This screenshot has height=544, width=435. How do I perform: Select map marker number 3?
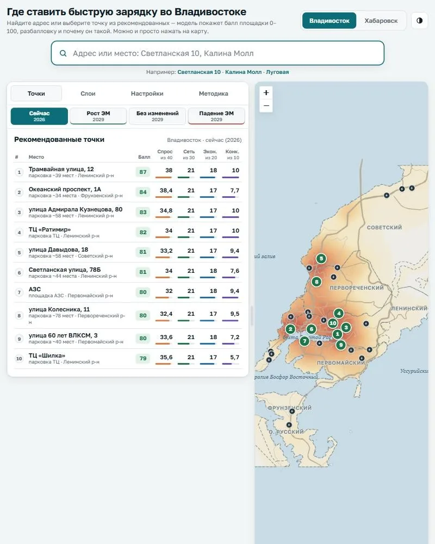tap(346, 327)
